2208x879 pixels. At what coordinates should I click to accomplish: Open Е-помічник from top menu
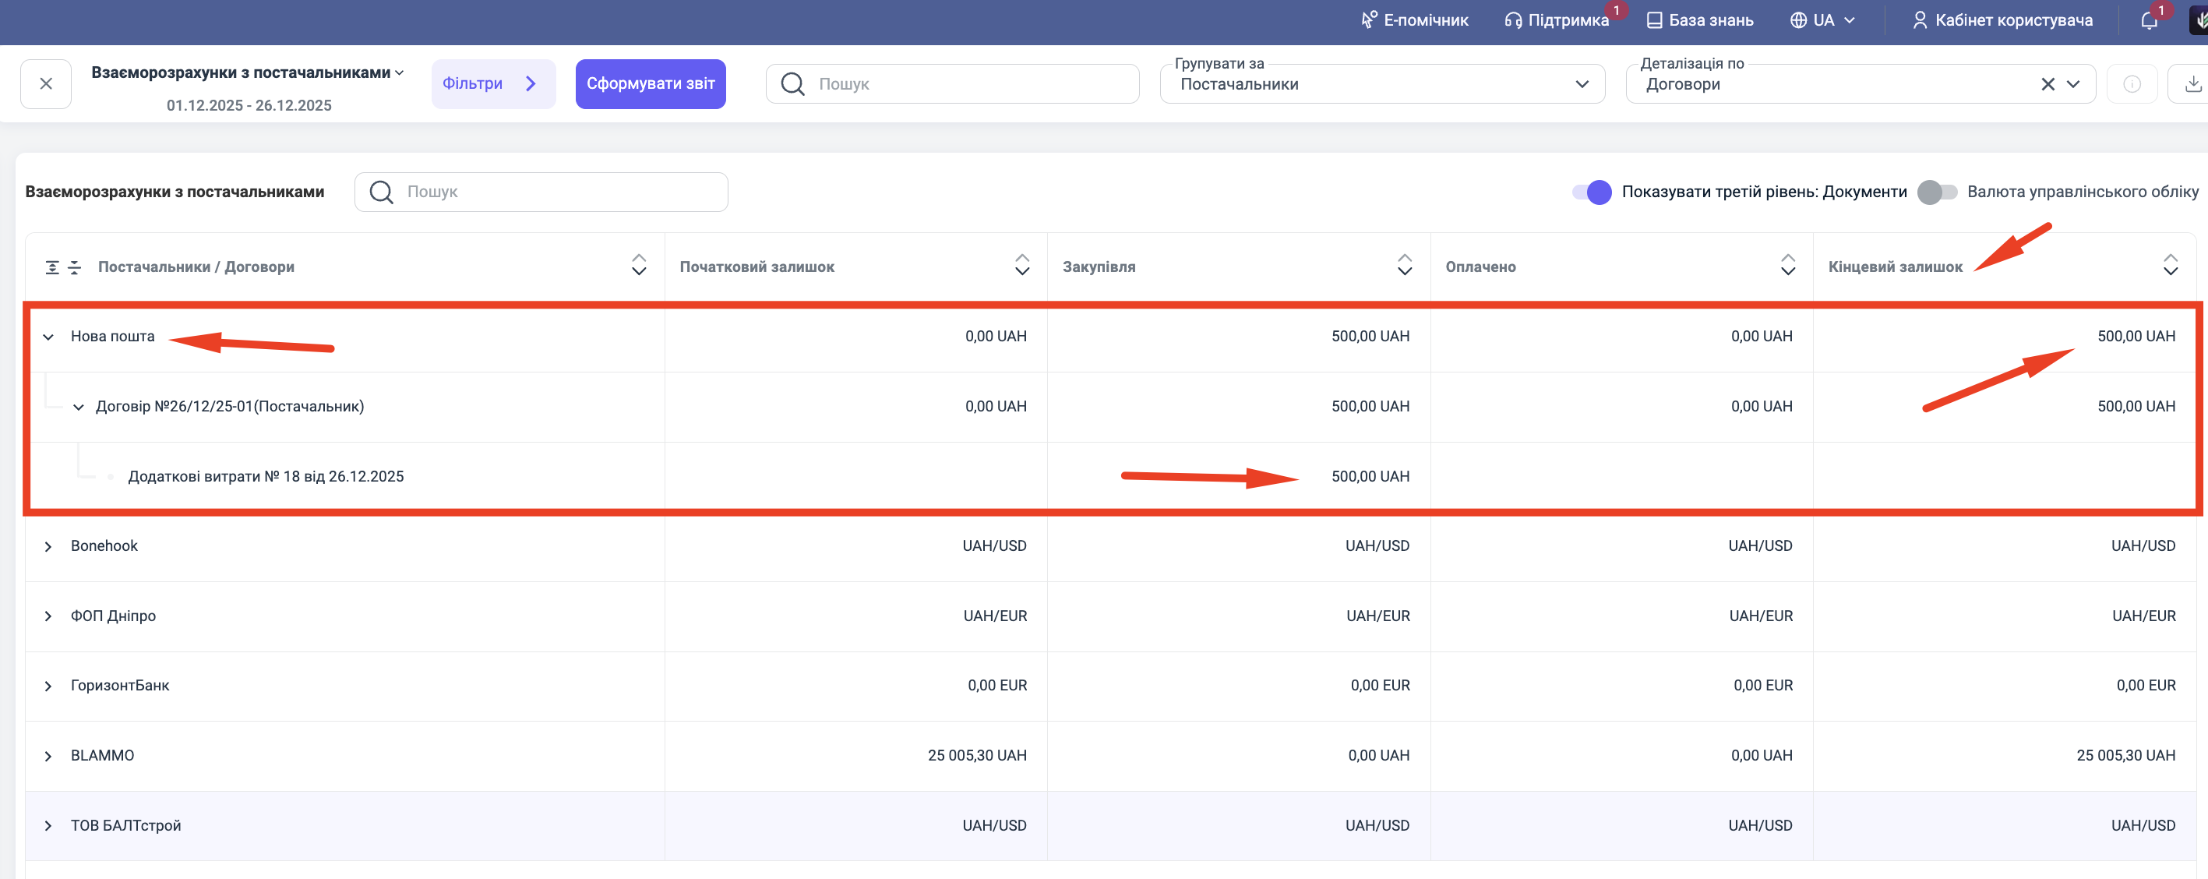tap(1414, 20)
